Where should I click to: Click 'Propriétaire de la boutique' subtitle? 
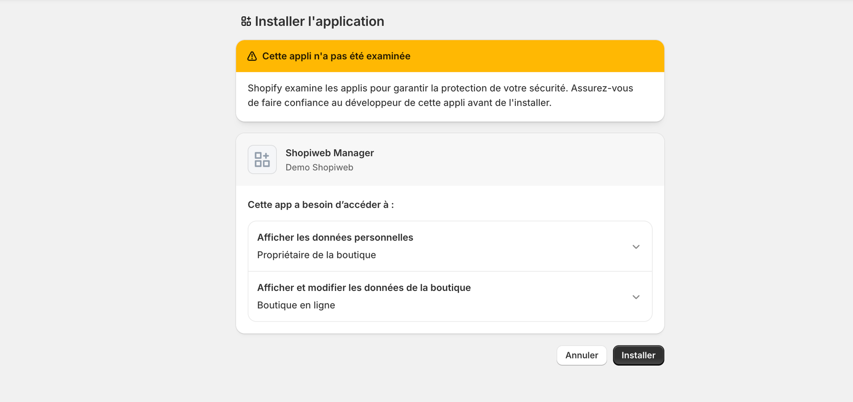tap(316, 255)
